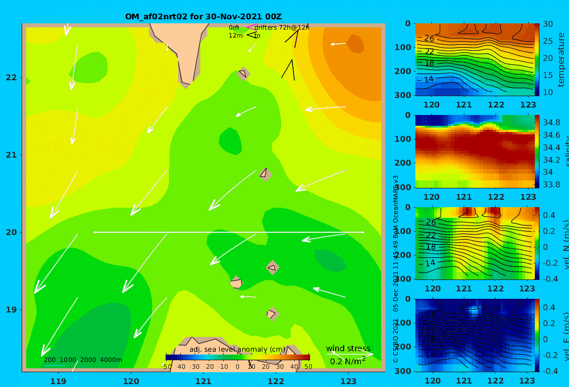
Task: Open the salinity depth section panel
Action: coord(475,151)
